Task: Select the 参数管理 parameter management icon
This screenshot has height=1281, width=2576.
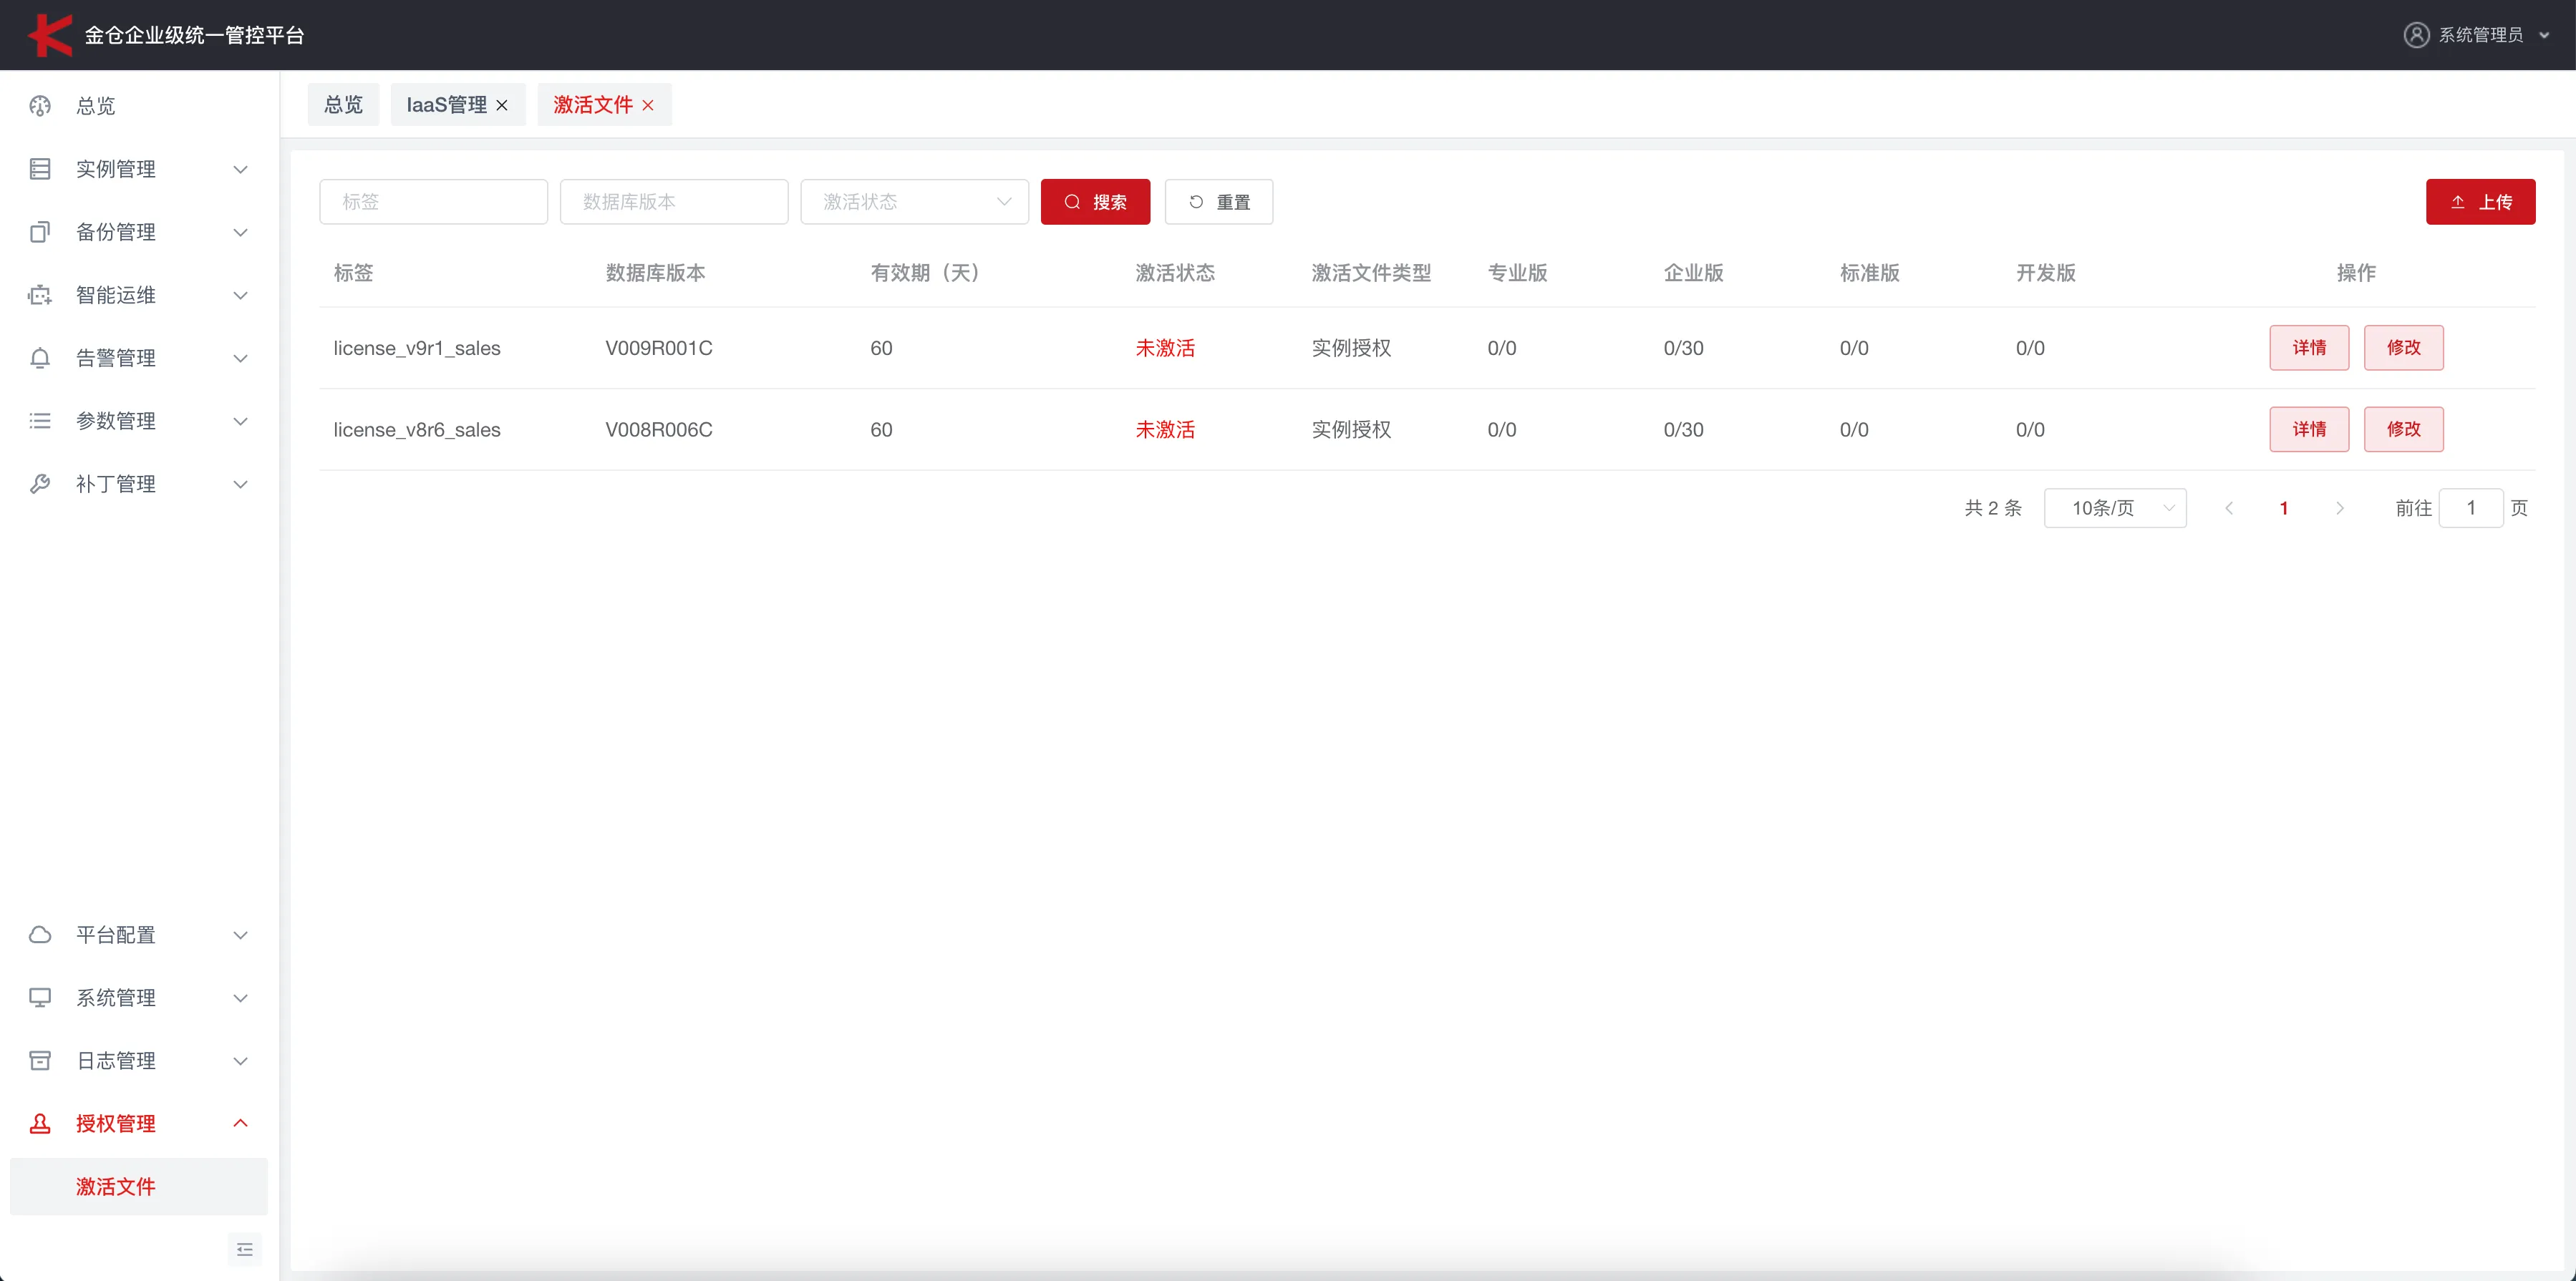Action: coord(40,419)
